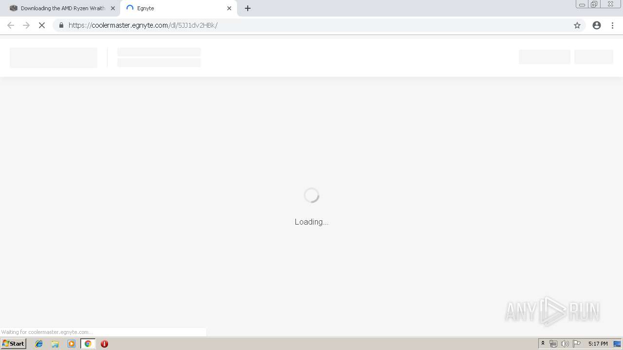Screen dimensions: 623x350
Task: Open the media player taskbar icon
Action: tap(72, 344)
